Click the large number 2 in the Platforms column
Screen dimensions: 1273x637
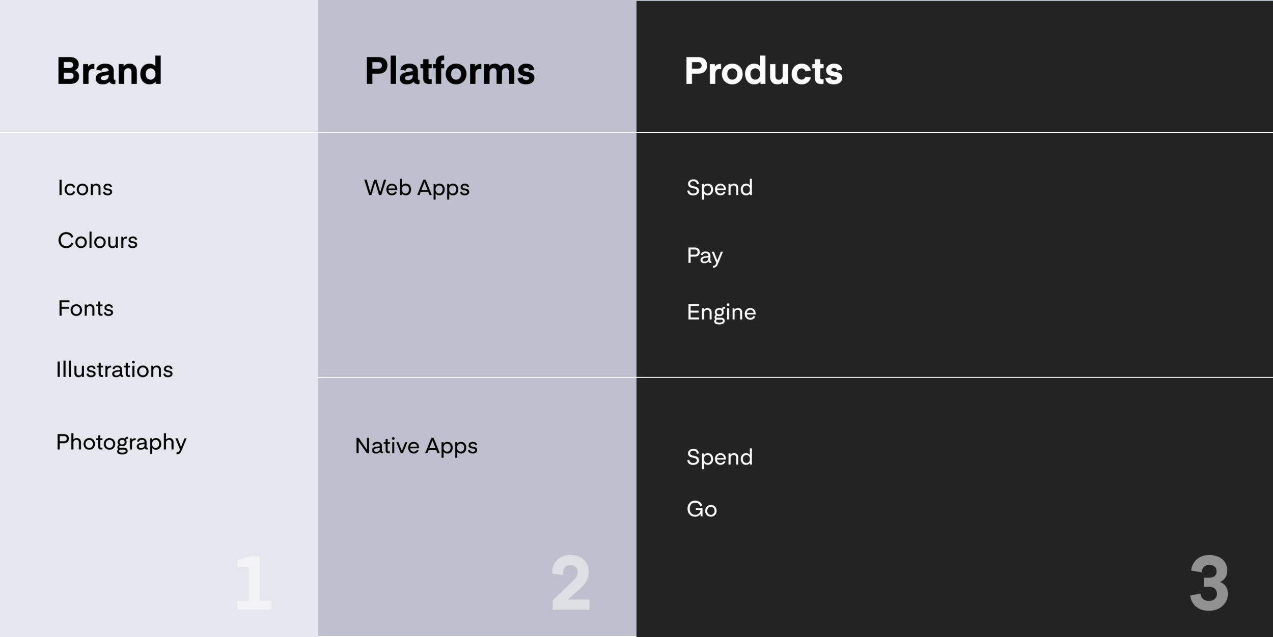571,583
